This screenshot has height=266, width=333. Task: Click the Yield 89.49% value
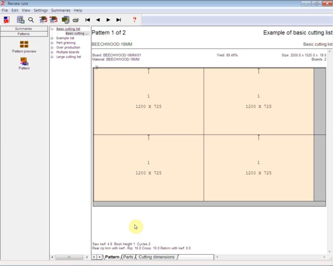[227, 55]
